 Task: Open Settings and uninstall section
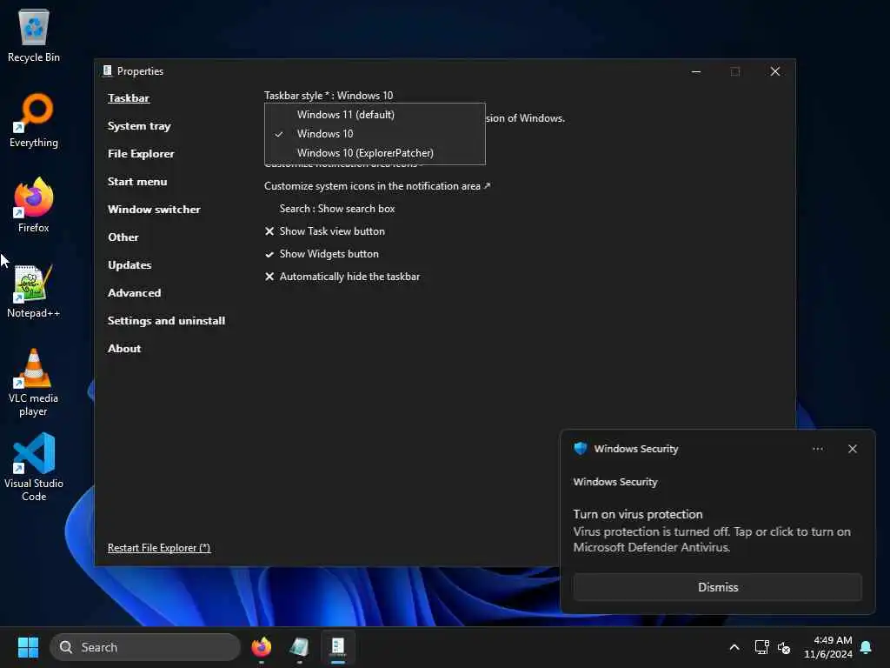point(166,320)
